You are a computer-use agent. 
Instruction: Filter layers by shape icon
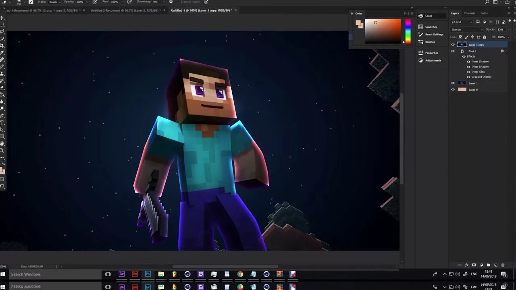click(x=497, y=22)
